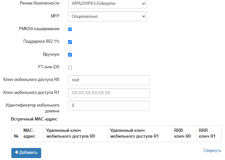Select the Идентификатор мобильного домена field
The width and height of the screenshot is (225, 160).
[109, 106]
